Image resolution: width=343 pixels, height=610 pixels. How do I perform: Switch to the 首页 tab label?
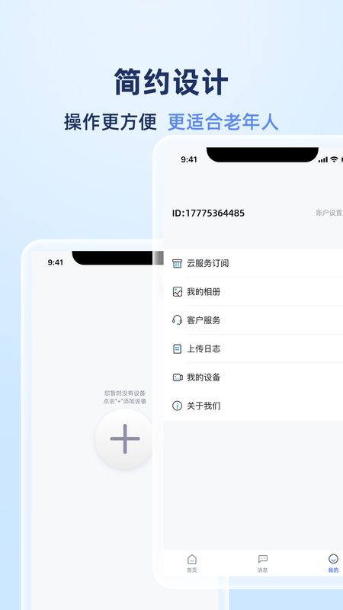pos(192,570)
